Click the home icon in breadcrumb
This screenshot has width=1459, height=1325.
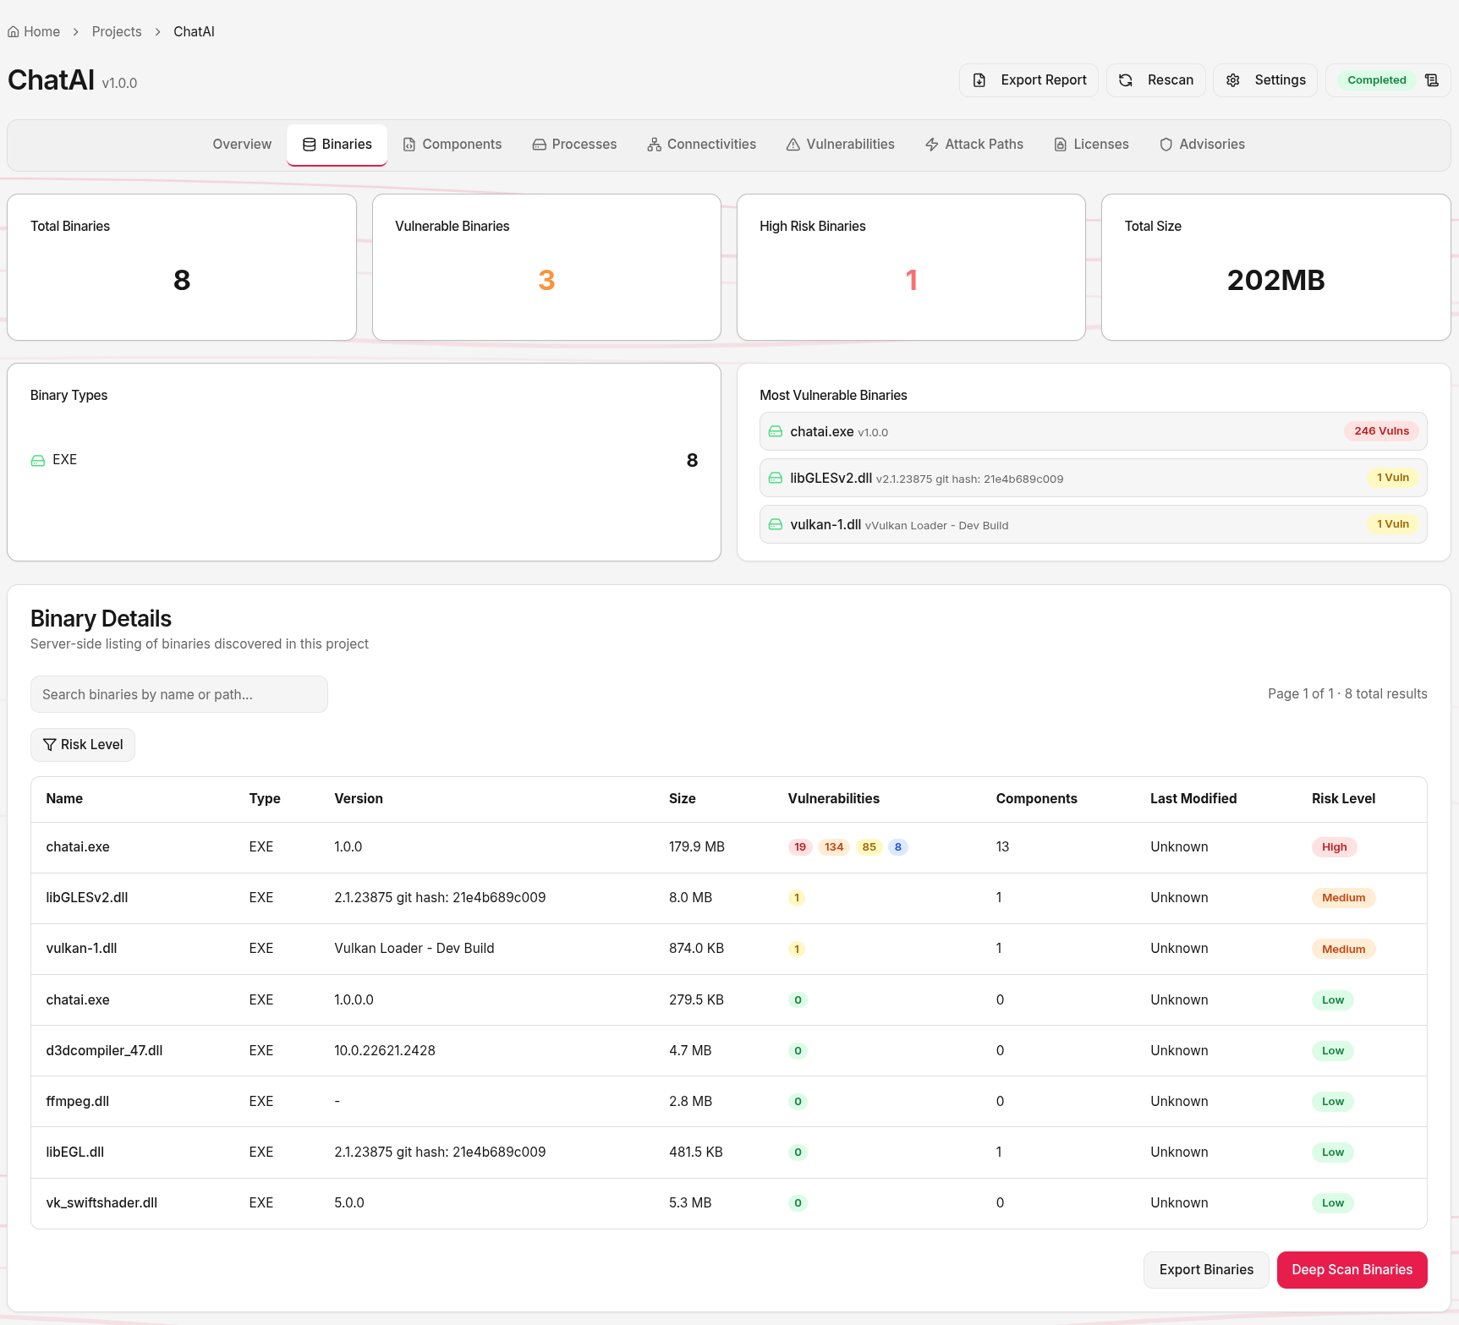14,32
